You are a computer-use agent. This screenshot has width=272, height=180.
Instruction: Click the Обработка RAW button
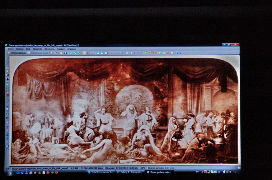38,53
